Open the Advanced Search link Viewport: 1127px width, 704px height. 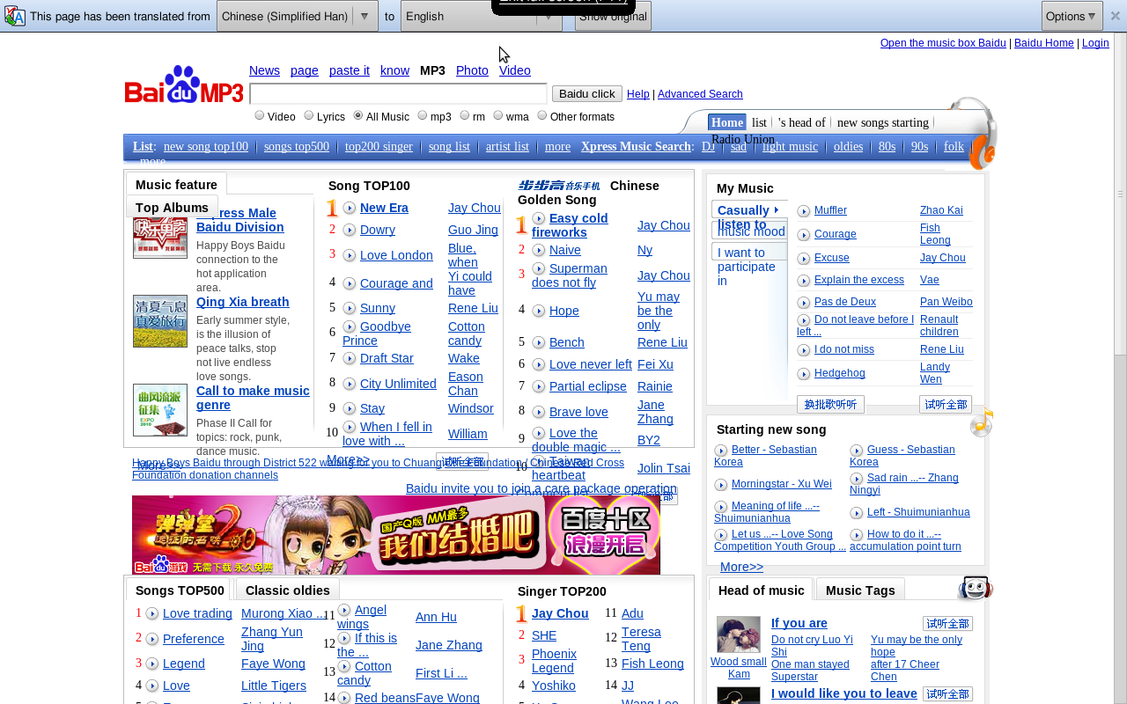(x=700, y=94)
